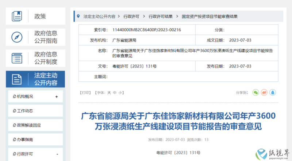
Task: Click the 主题词 field label
Action: point(101,77)
